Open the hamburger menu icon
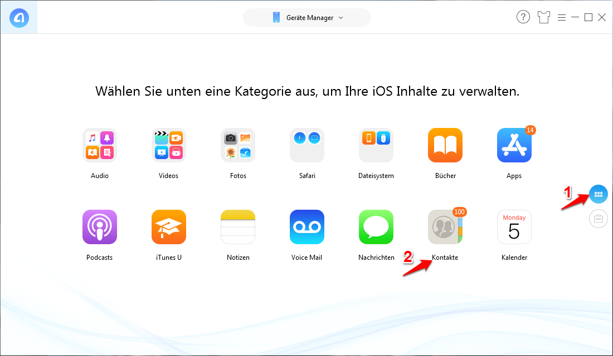 pyautogui.click(x=561, y=18)
